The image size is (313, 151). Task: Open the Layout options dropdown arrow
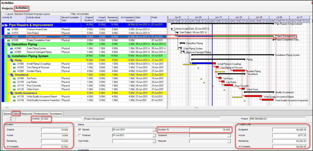5,14
